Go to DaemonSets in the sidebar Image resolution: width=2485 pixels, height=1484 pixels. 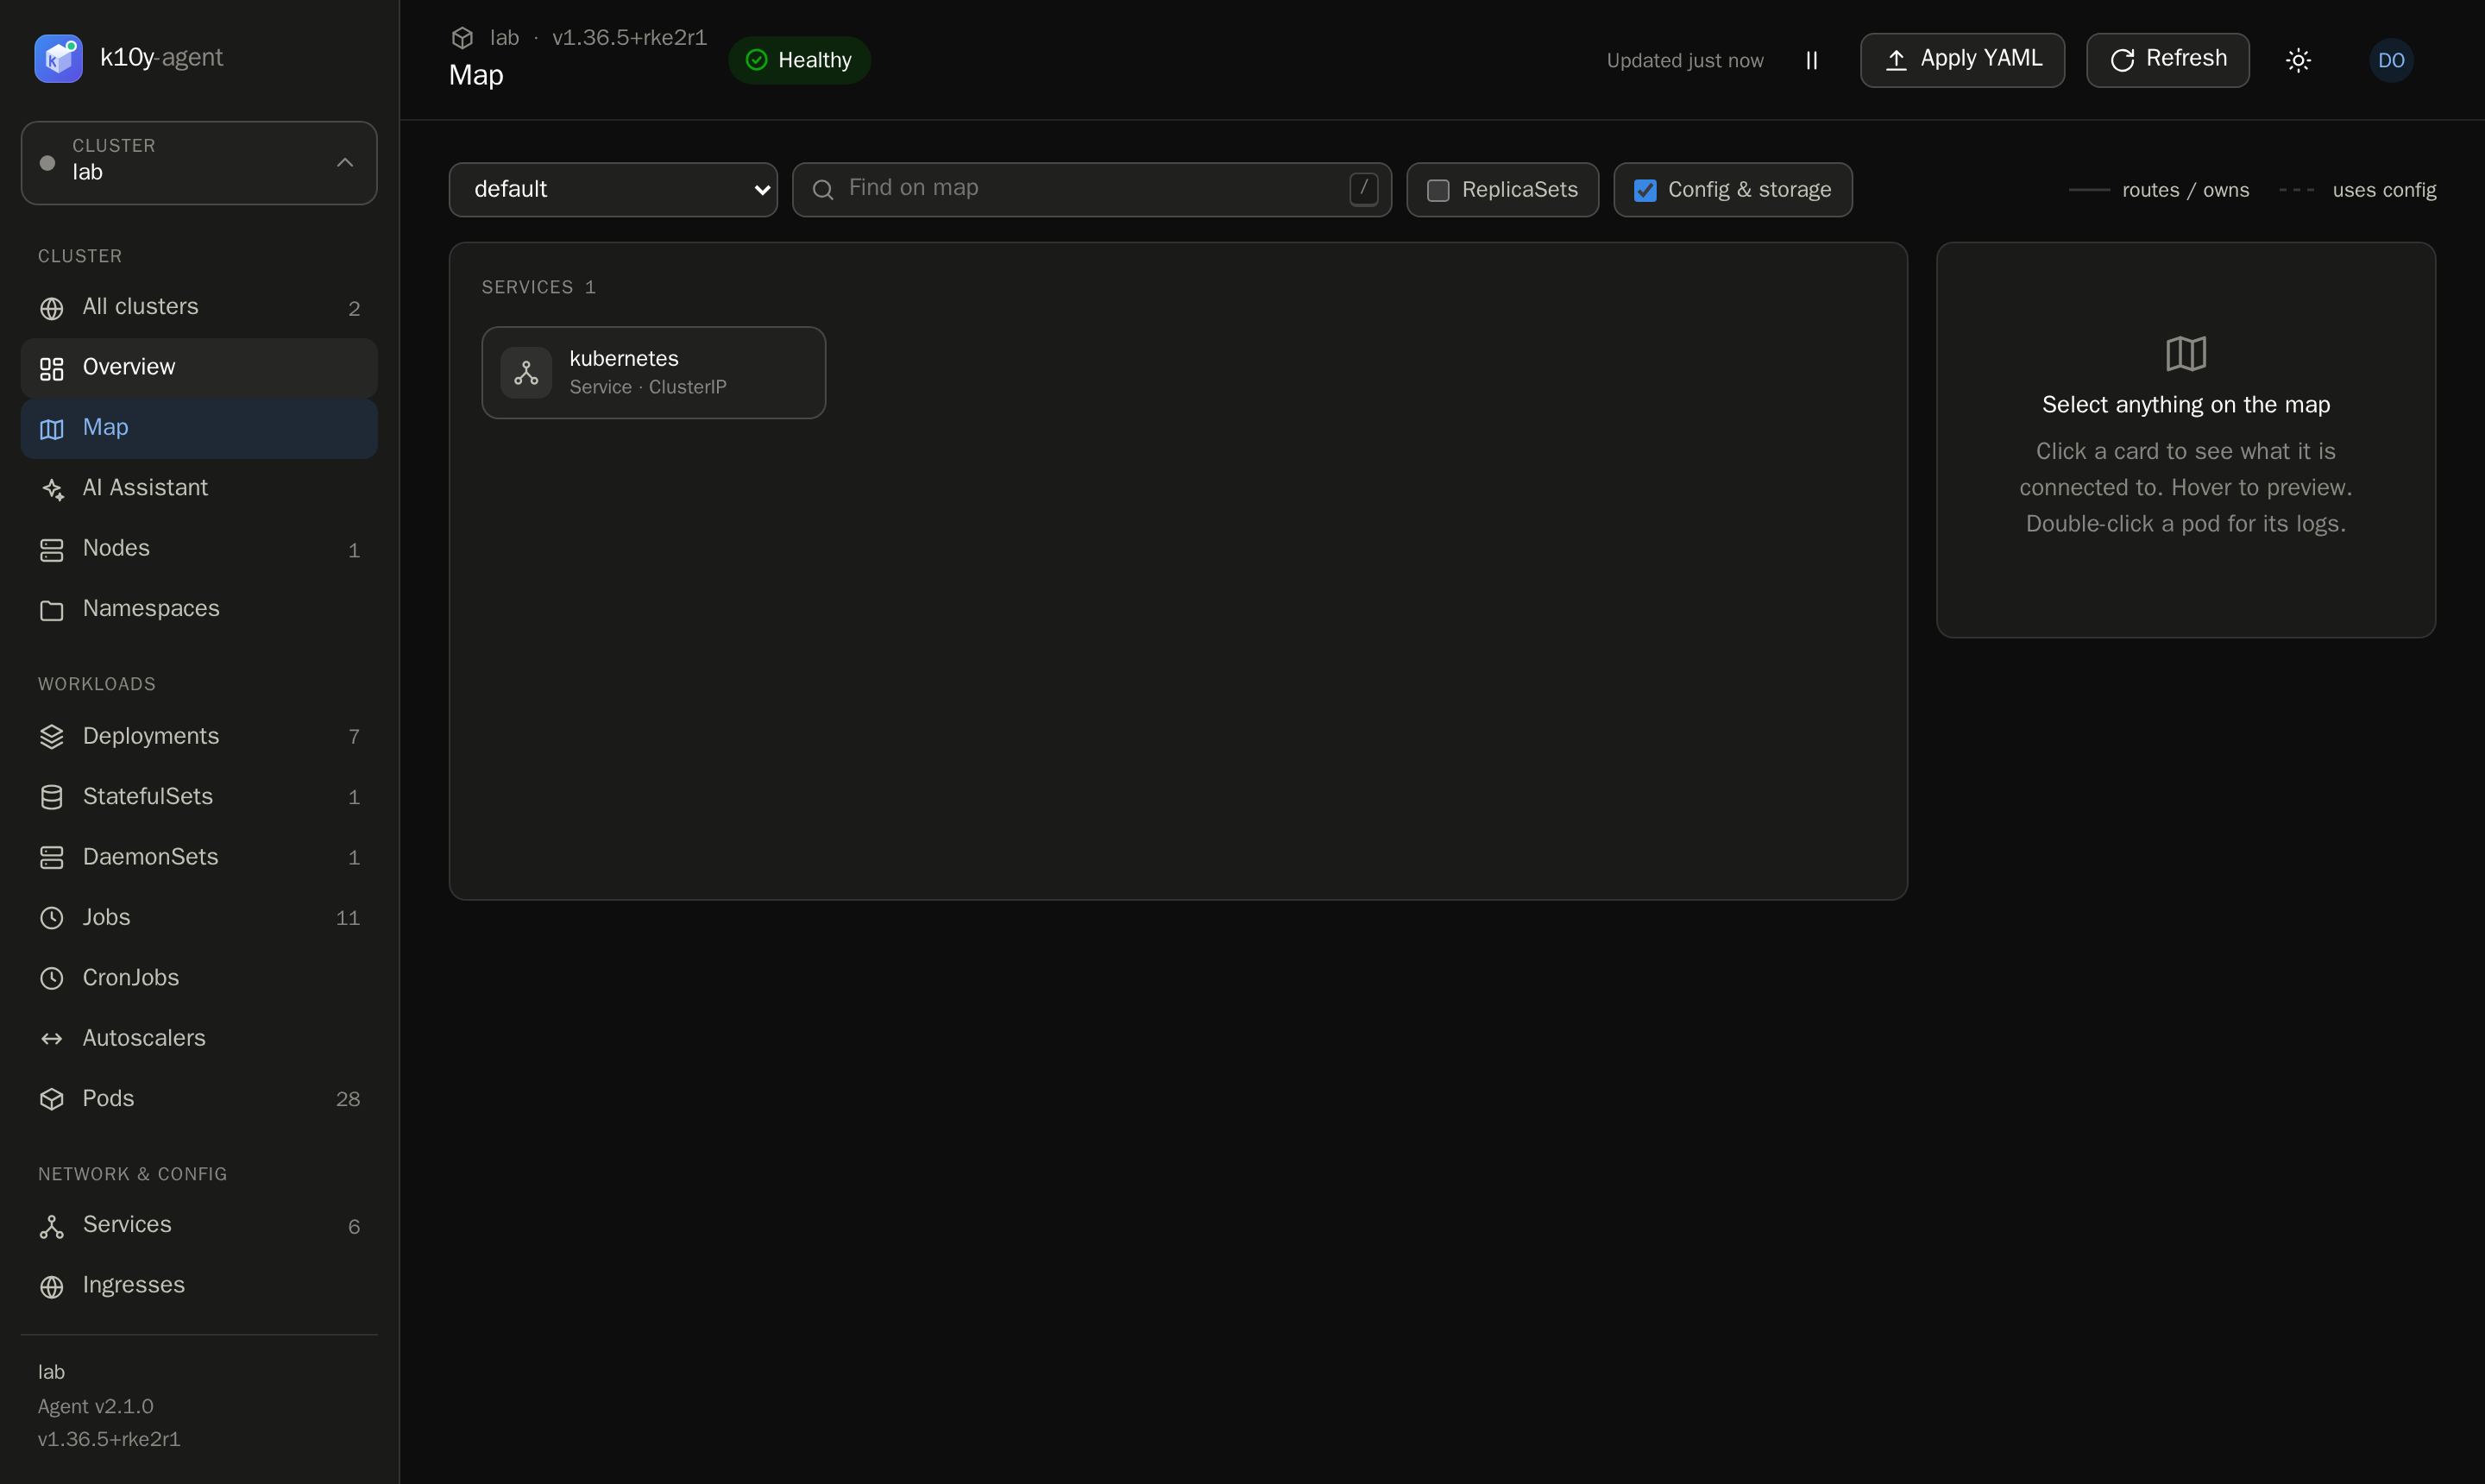click(x=199, y=858)
